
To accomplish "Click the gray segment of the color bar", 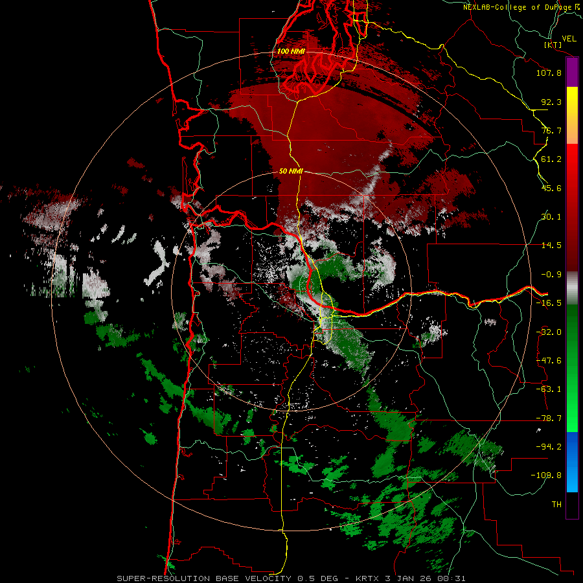I will point(572,288).
